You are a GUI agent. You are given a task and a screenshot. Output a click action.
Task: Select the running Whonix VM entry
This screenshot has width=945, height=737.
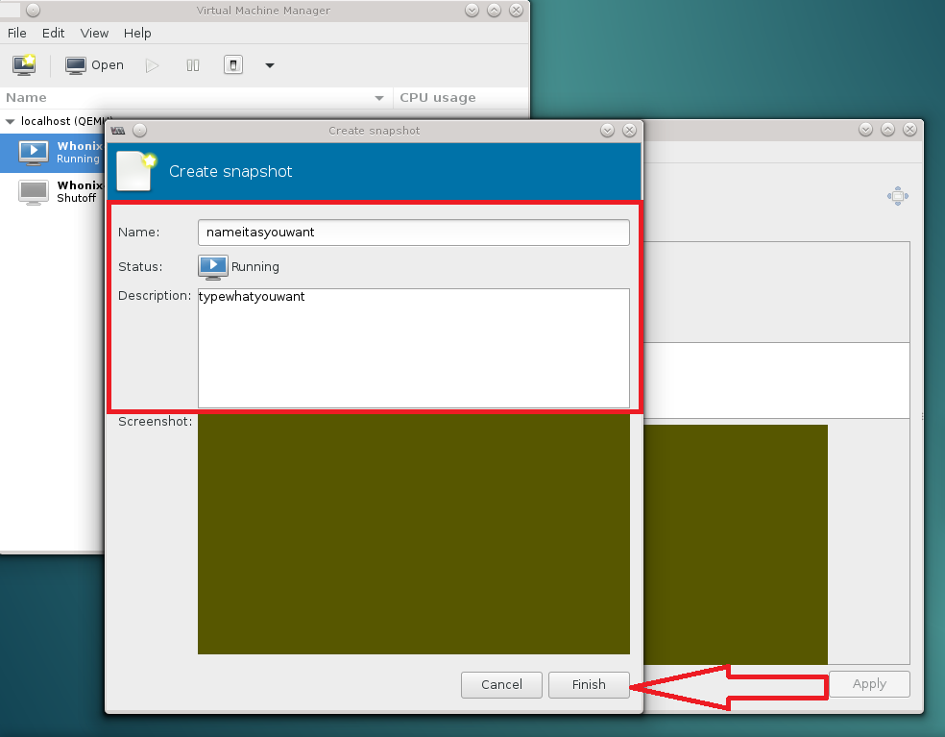[x=58, y=152]
